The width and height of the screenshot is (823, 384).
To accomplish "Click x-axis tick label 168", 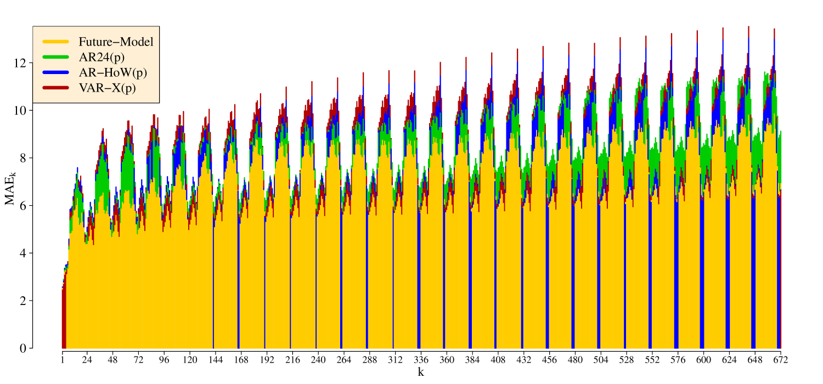I will [241, 360].
